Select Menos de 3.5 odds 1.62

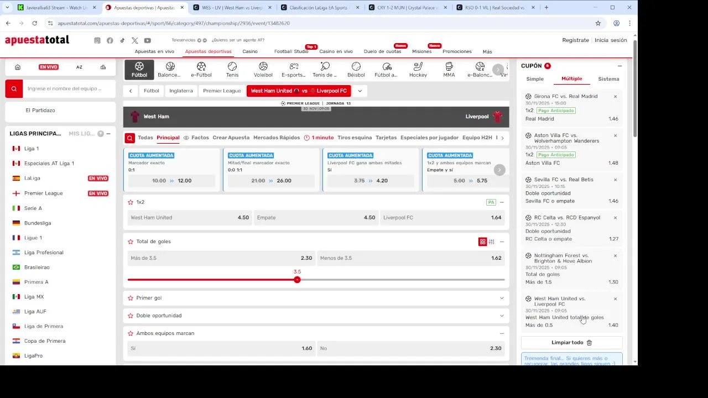[x=411, y=258]
